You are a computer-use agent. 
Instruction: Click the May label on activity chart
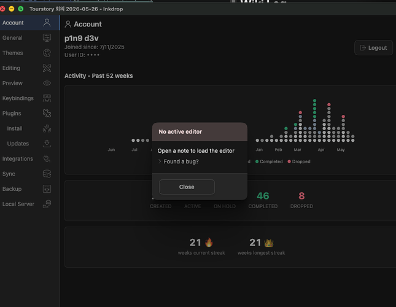point(341,150)
